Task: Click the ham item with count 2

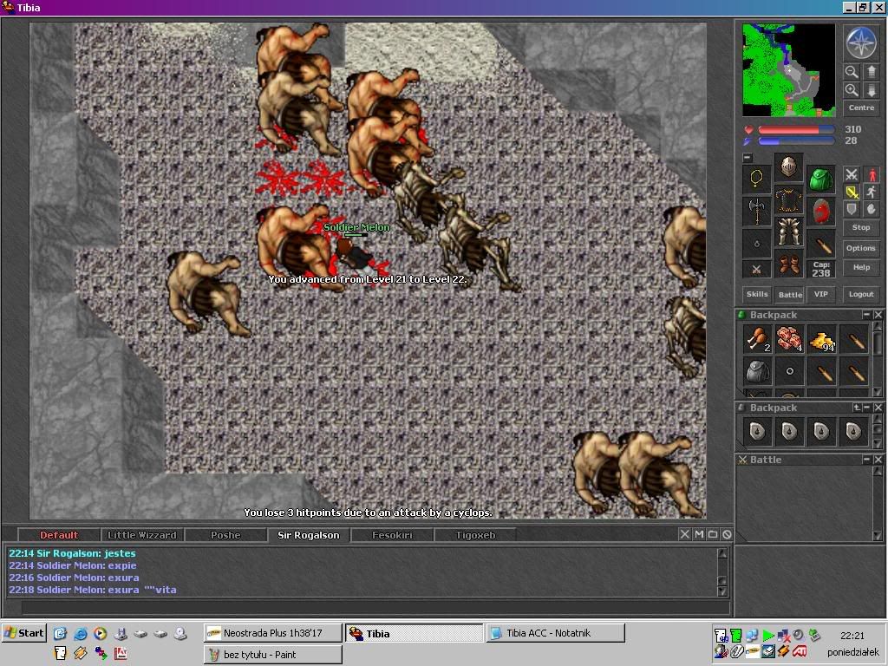Action: pos(757,339)
